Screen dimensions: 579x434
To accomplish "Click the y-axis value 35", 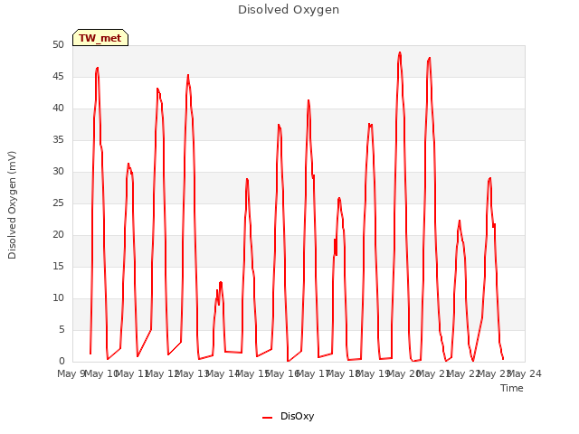I will 58,140.
